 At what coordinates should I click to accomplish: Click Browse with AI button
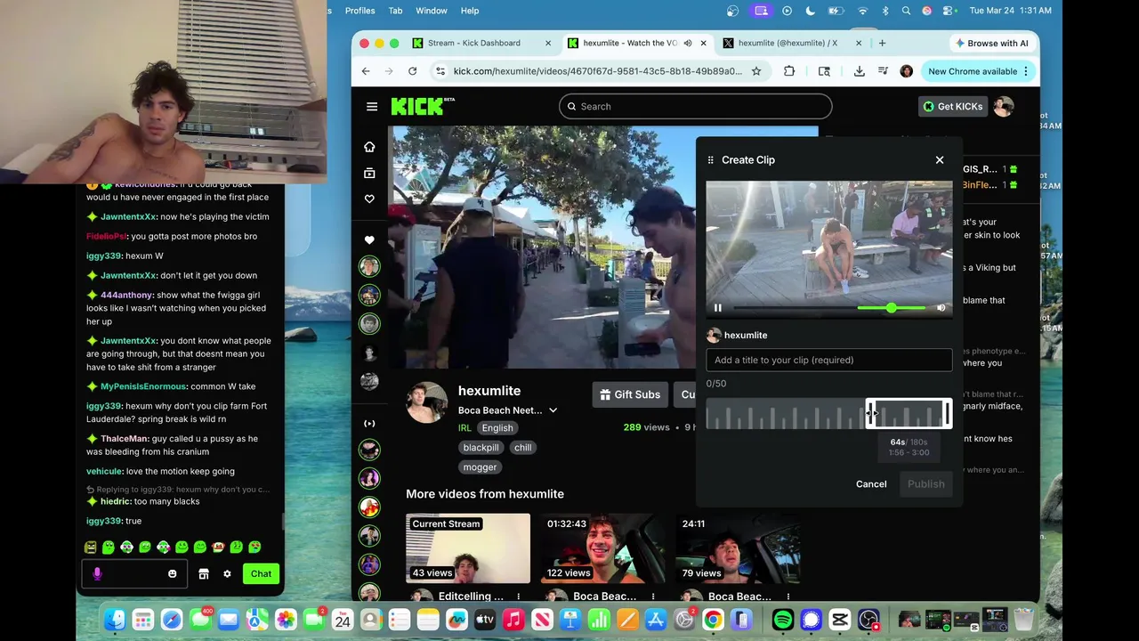click(x=991, y=43)
